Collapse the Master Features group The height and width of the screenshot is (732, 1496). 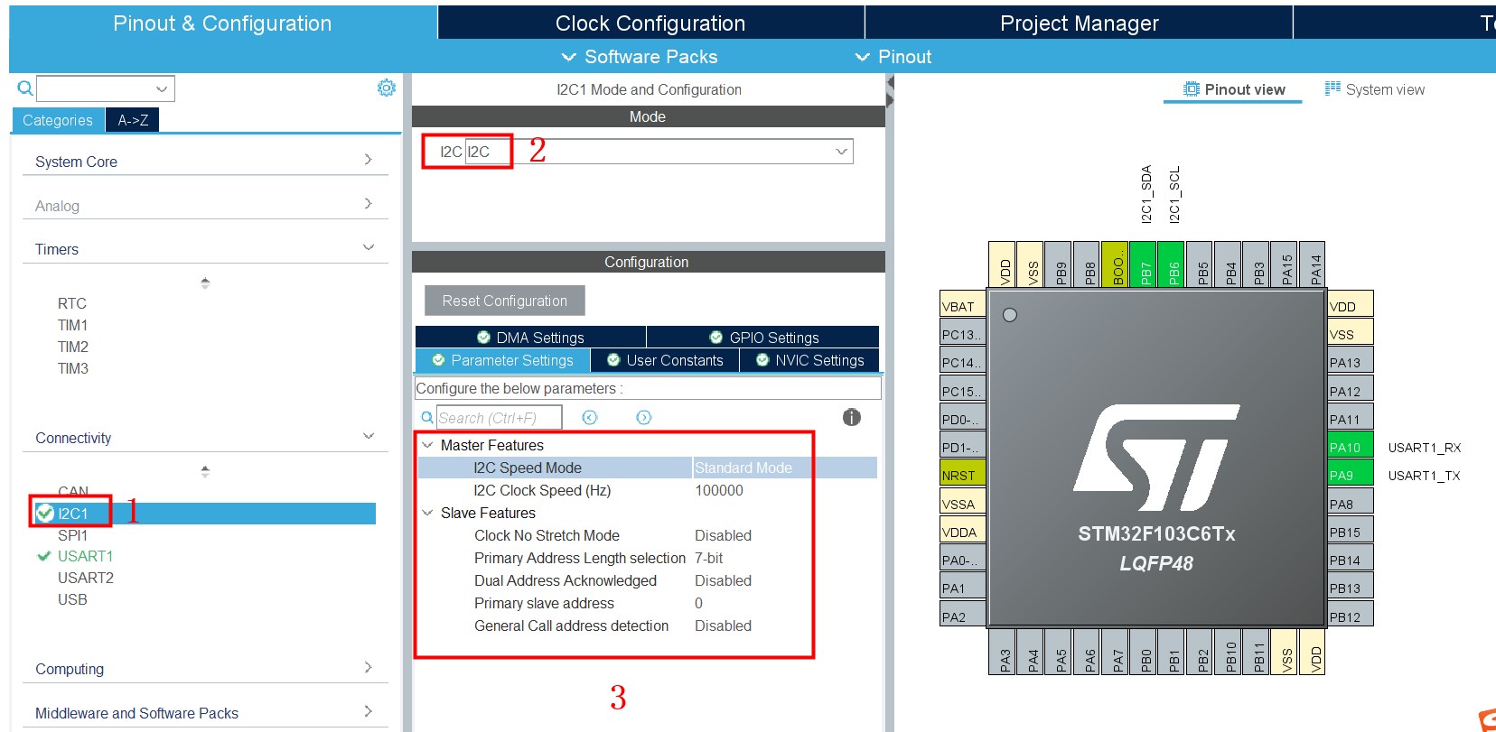point(427,445)
